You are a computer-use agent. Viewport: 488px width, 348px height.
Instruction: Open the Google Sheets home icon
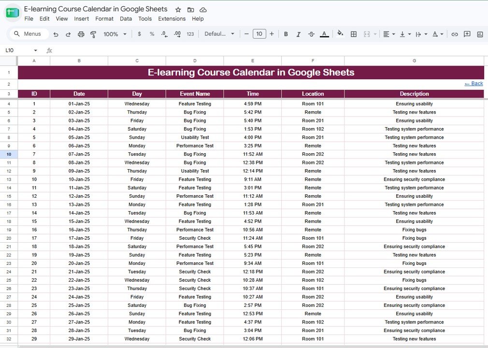(x=13, y=13)
